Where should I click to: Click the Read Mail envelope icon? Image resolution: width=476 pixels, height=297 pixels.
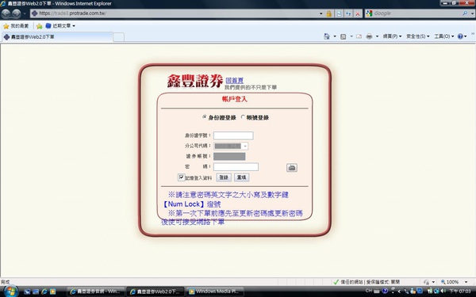pos(359,36)
